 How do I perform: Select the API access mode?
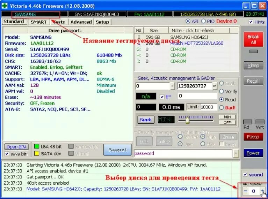[188, 21]
